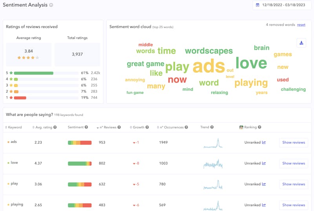Viewport: 314px width, 211px height.
Task: Click the help icon next to Growth column
Action: (x=147, y=127)
